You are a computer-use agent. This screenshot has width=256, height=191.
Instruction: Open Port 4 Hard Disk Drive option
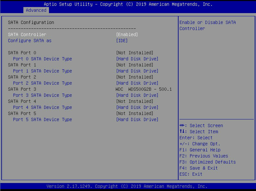point(137,107)
